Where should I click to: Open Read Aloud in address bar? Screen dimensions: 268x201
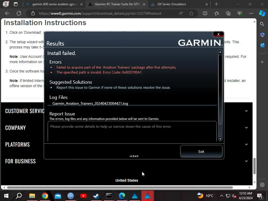181,13
